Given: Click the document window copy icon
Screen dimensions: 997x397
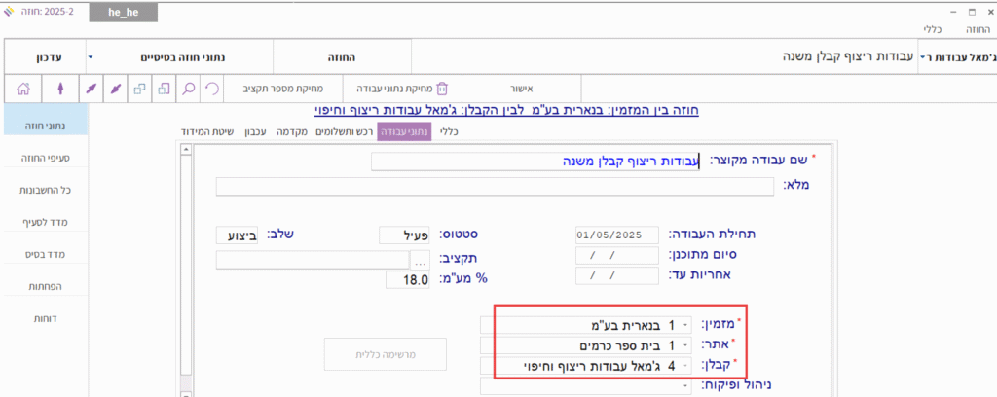Looking at the screenshot, I should [165, 88].
